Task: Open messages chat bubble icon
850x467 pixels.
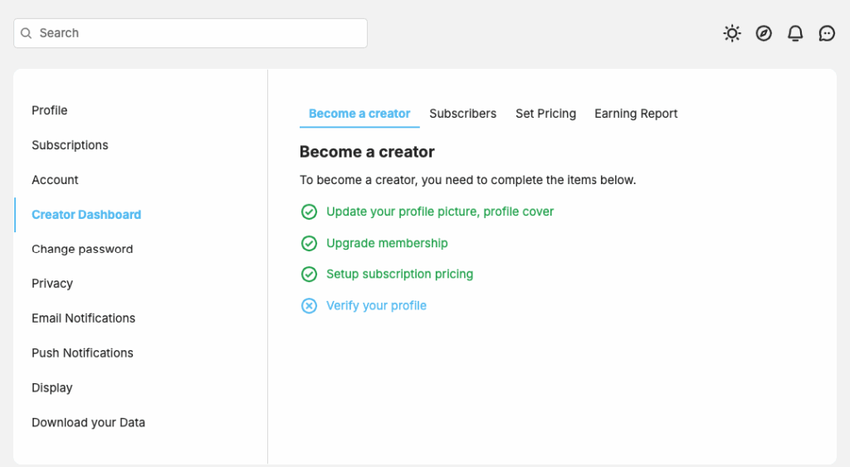Action: [827, 33]
